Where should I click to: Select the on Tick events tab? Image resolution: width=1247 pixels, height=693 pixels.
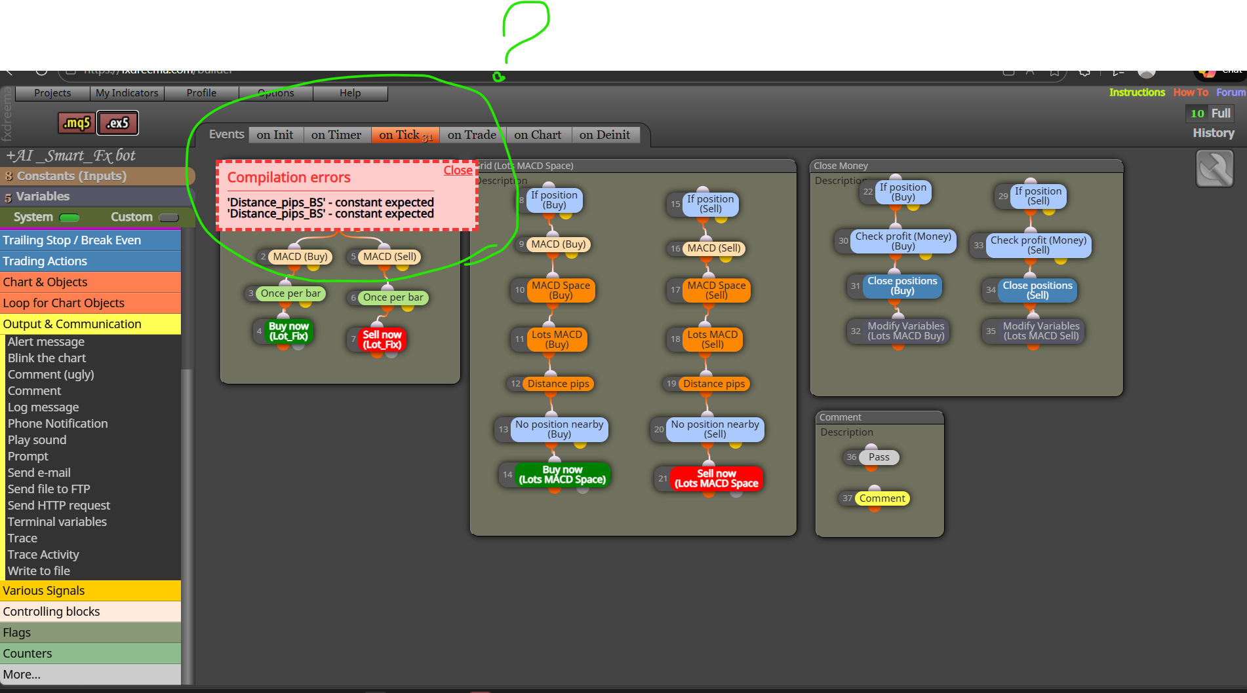click(405, 135)
